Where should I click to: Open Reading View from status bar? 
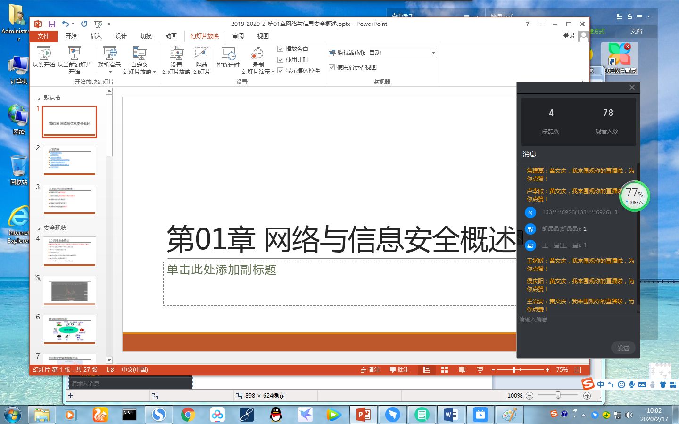coord(462,370)
